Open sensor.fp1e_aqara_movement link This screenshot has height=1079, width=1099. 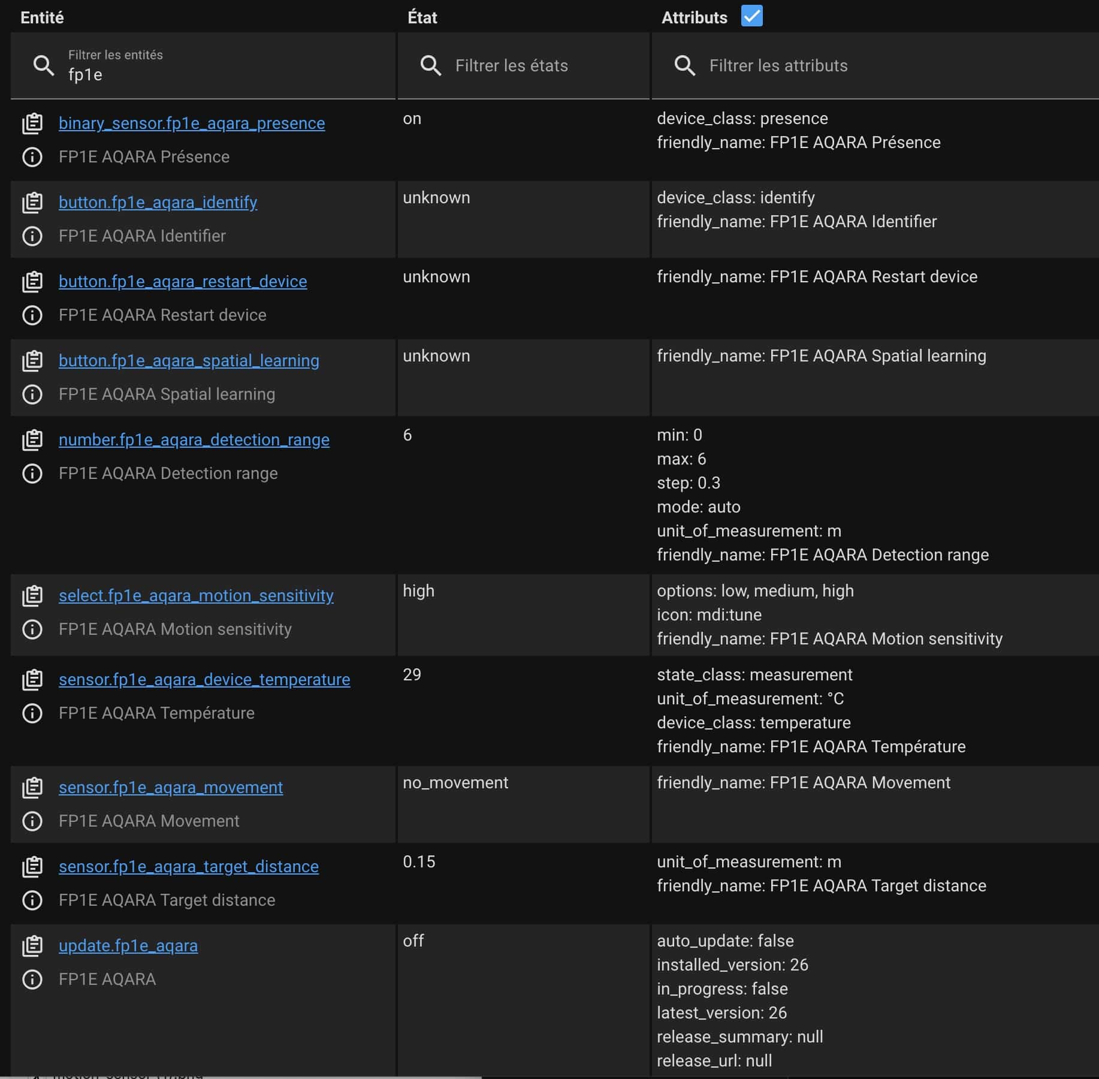click(171, 788)
